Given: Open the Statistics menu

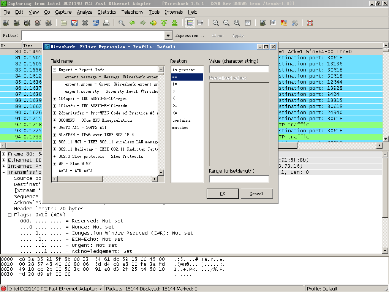Looking at the screenshot, I should tap(107, 12).
